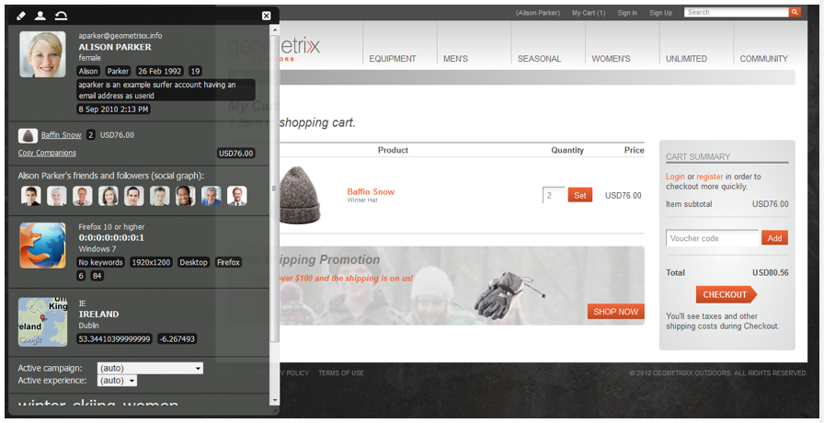
Task: Click the TERMS OF USE footer link
Action: pos(341,373)
